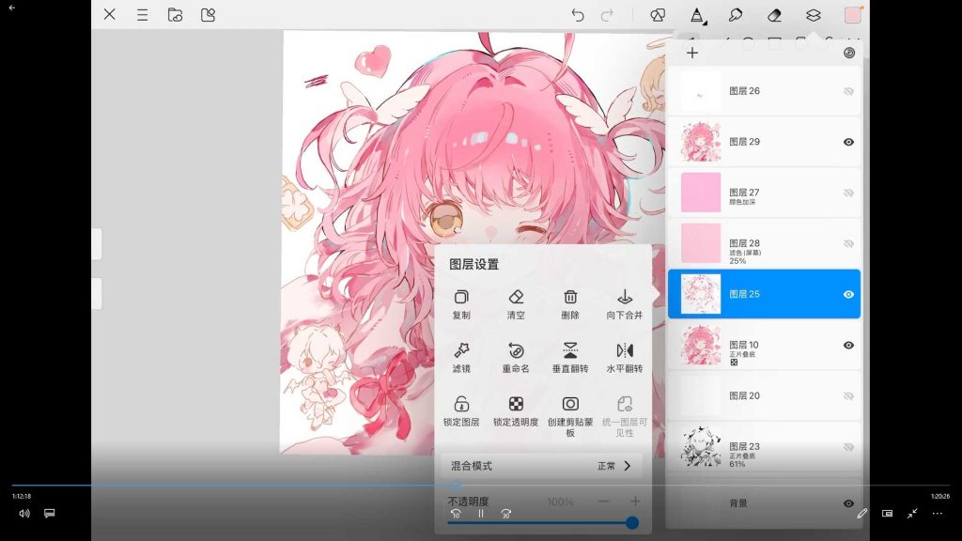Open the import image icon

pos(208,15)
